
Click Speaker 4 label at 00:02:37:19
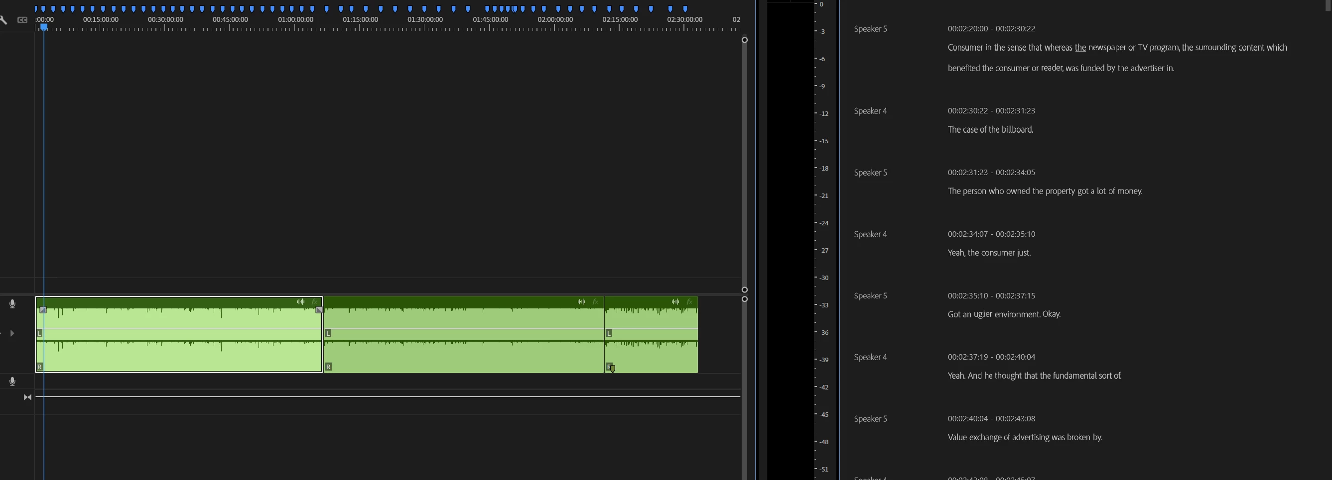(x=870, y=357)
